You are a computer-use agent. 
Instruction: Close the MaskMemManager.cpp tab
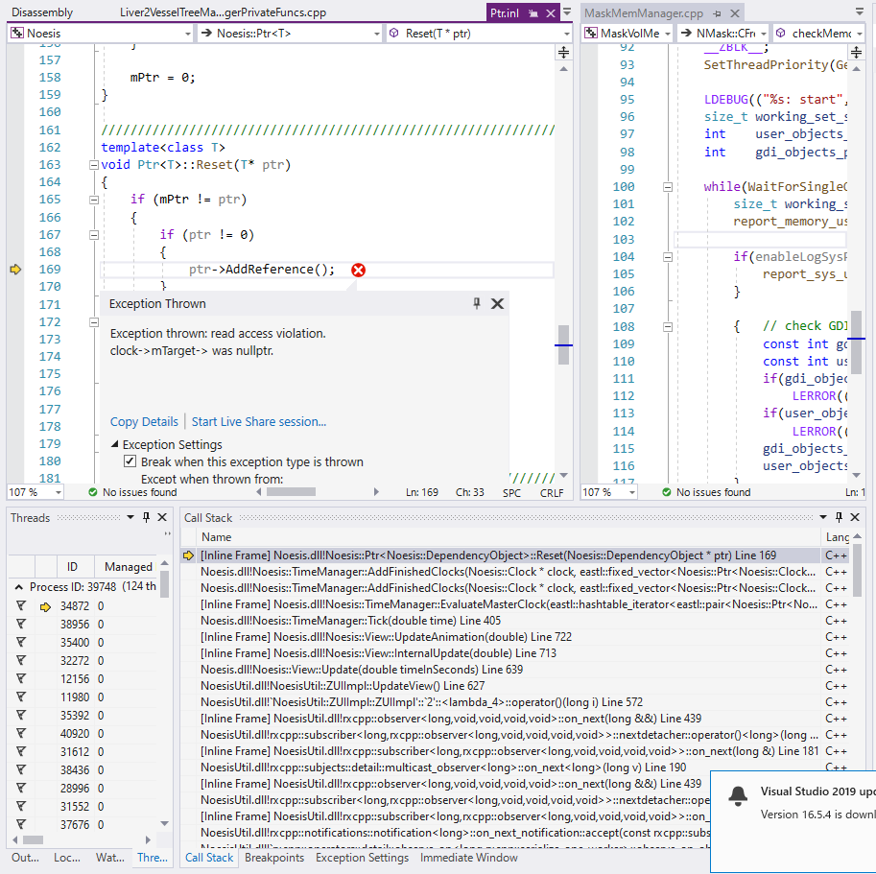coord(735,12)
